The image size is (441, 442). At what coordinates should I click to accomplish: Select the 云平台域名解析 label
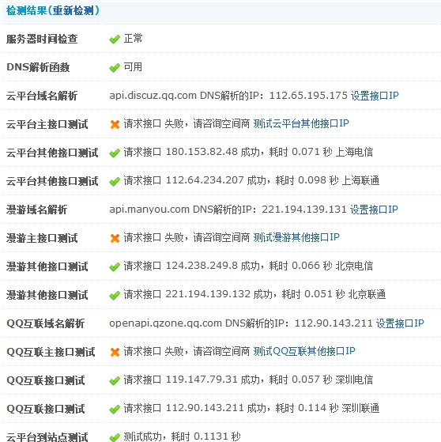[x=42, y=96]
